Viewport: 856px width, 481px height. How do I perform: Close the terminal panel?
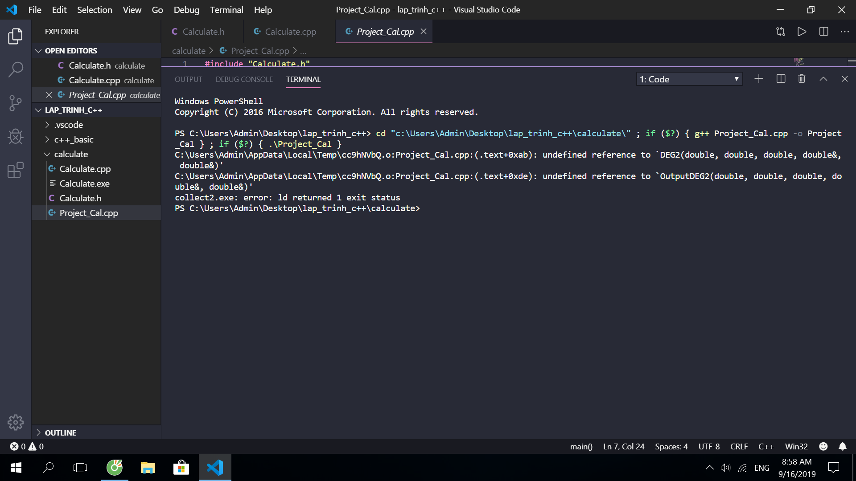(845, 79)
